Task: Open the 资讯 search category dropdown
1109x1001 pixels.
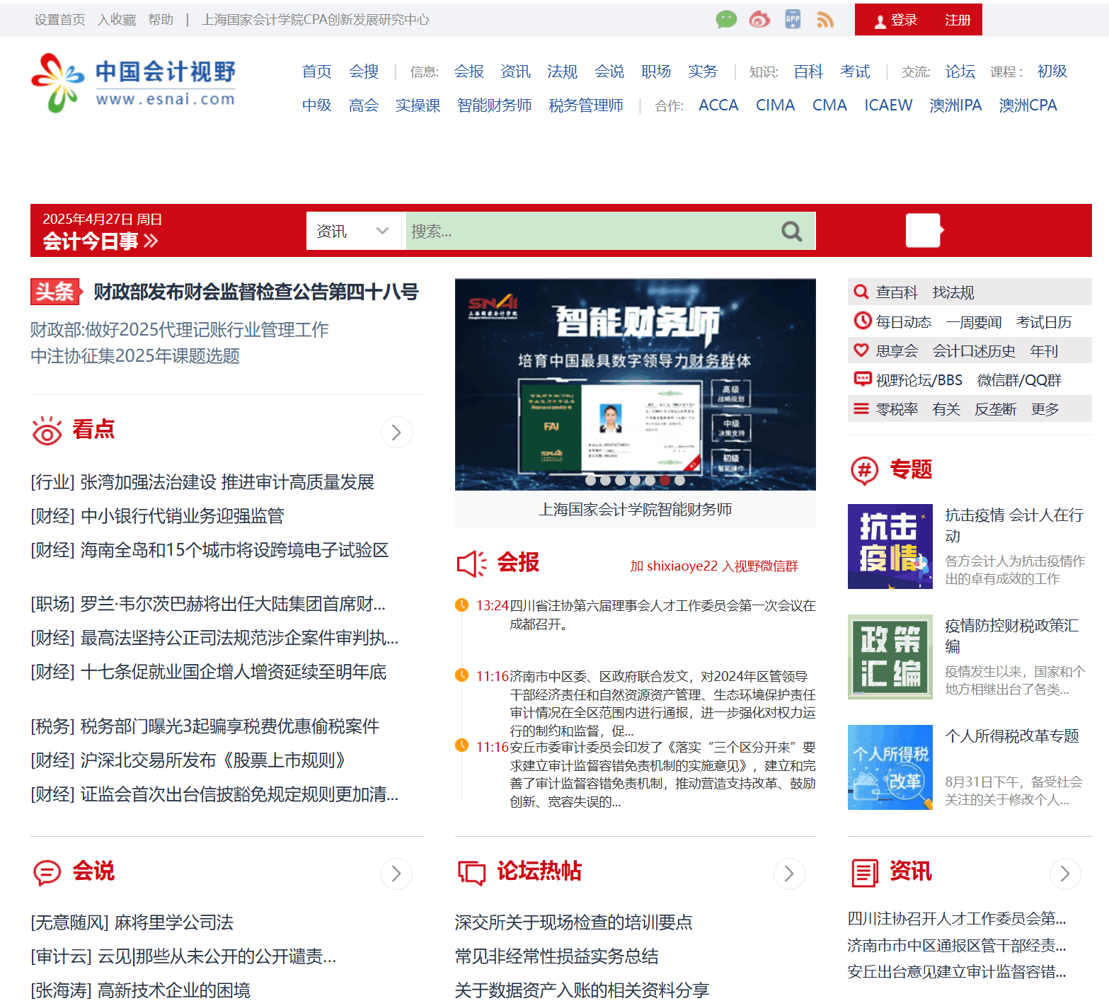Action: [x=354, y=231]
